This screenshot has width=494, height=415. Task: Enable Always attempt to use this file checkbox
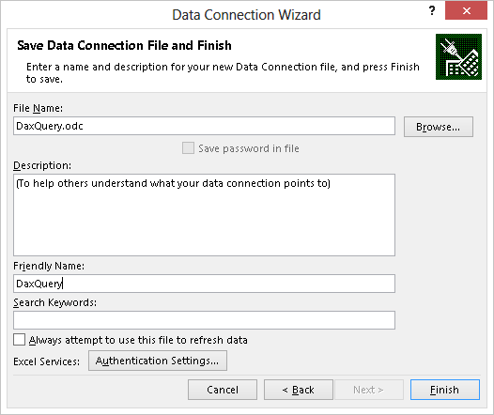coord(19,340)
